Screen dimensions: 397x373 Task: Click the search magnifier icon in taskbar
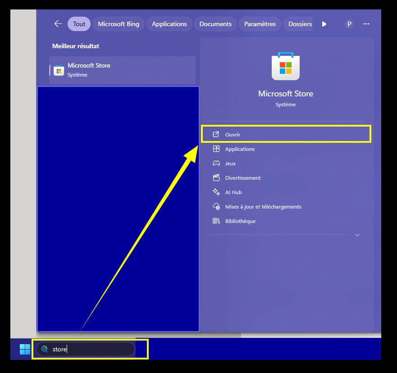pyautogui.click(x=45, y=349)
